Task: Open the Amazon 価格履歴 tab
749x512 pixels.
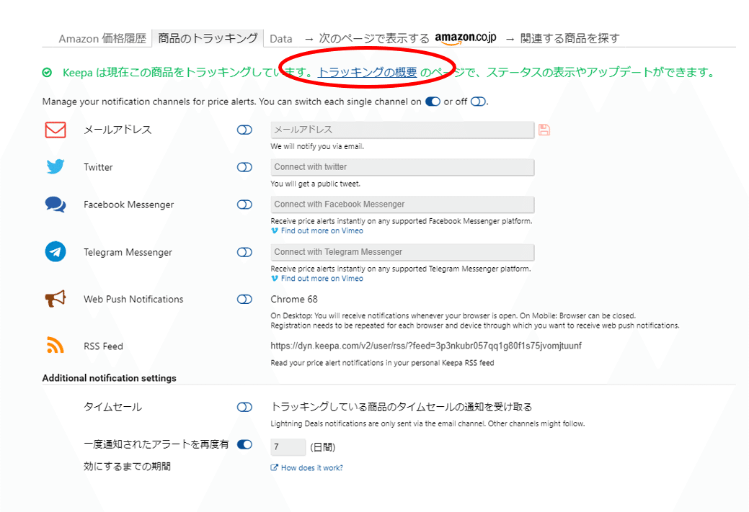Action: pyautogui.click(x=102, y=39)
